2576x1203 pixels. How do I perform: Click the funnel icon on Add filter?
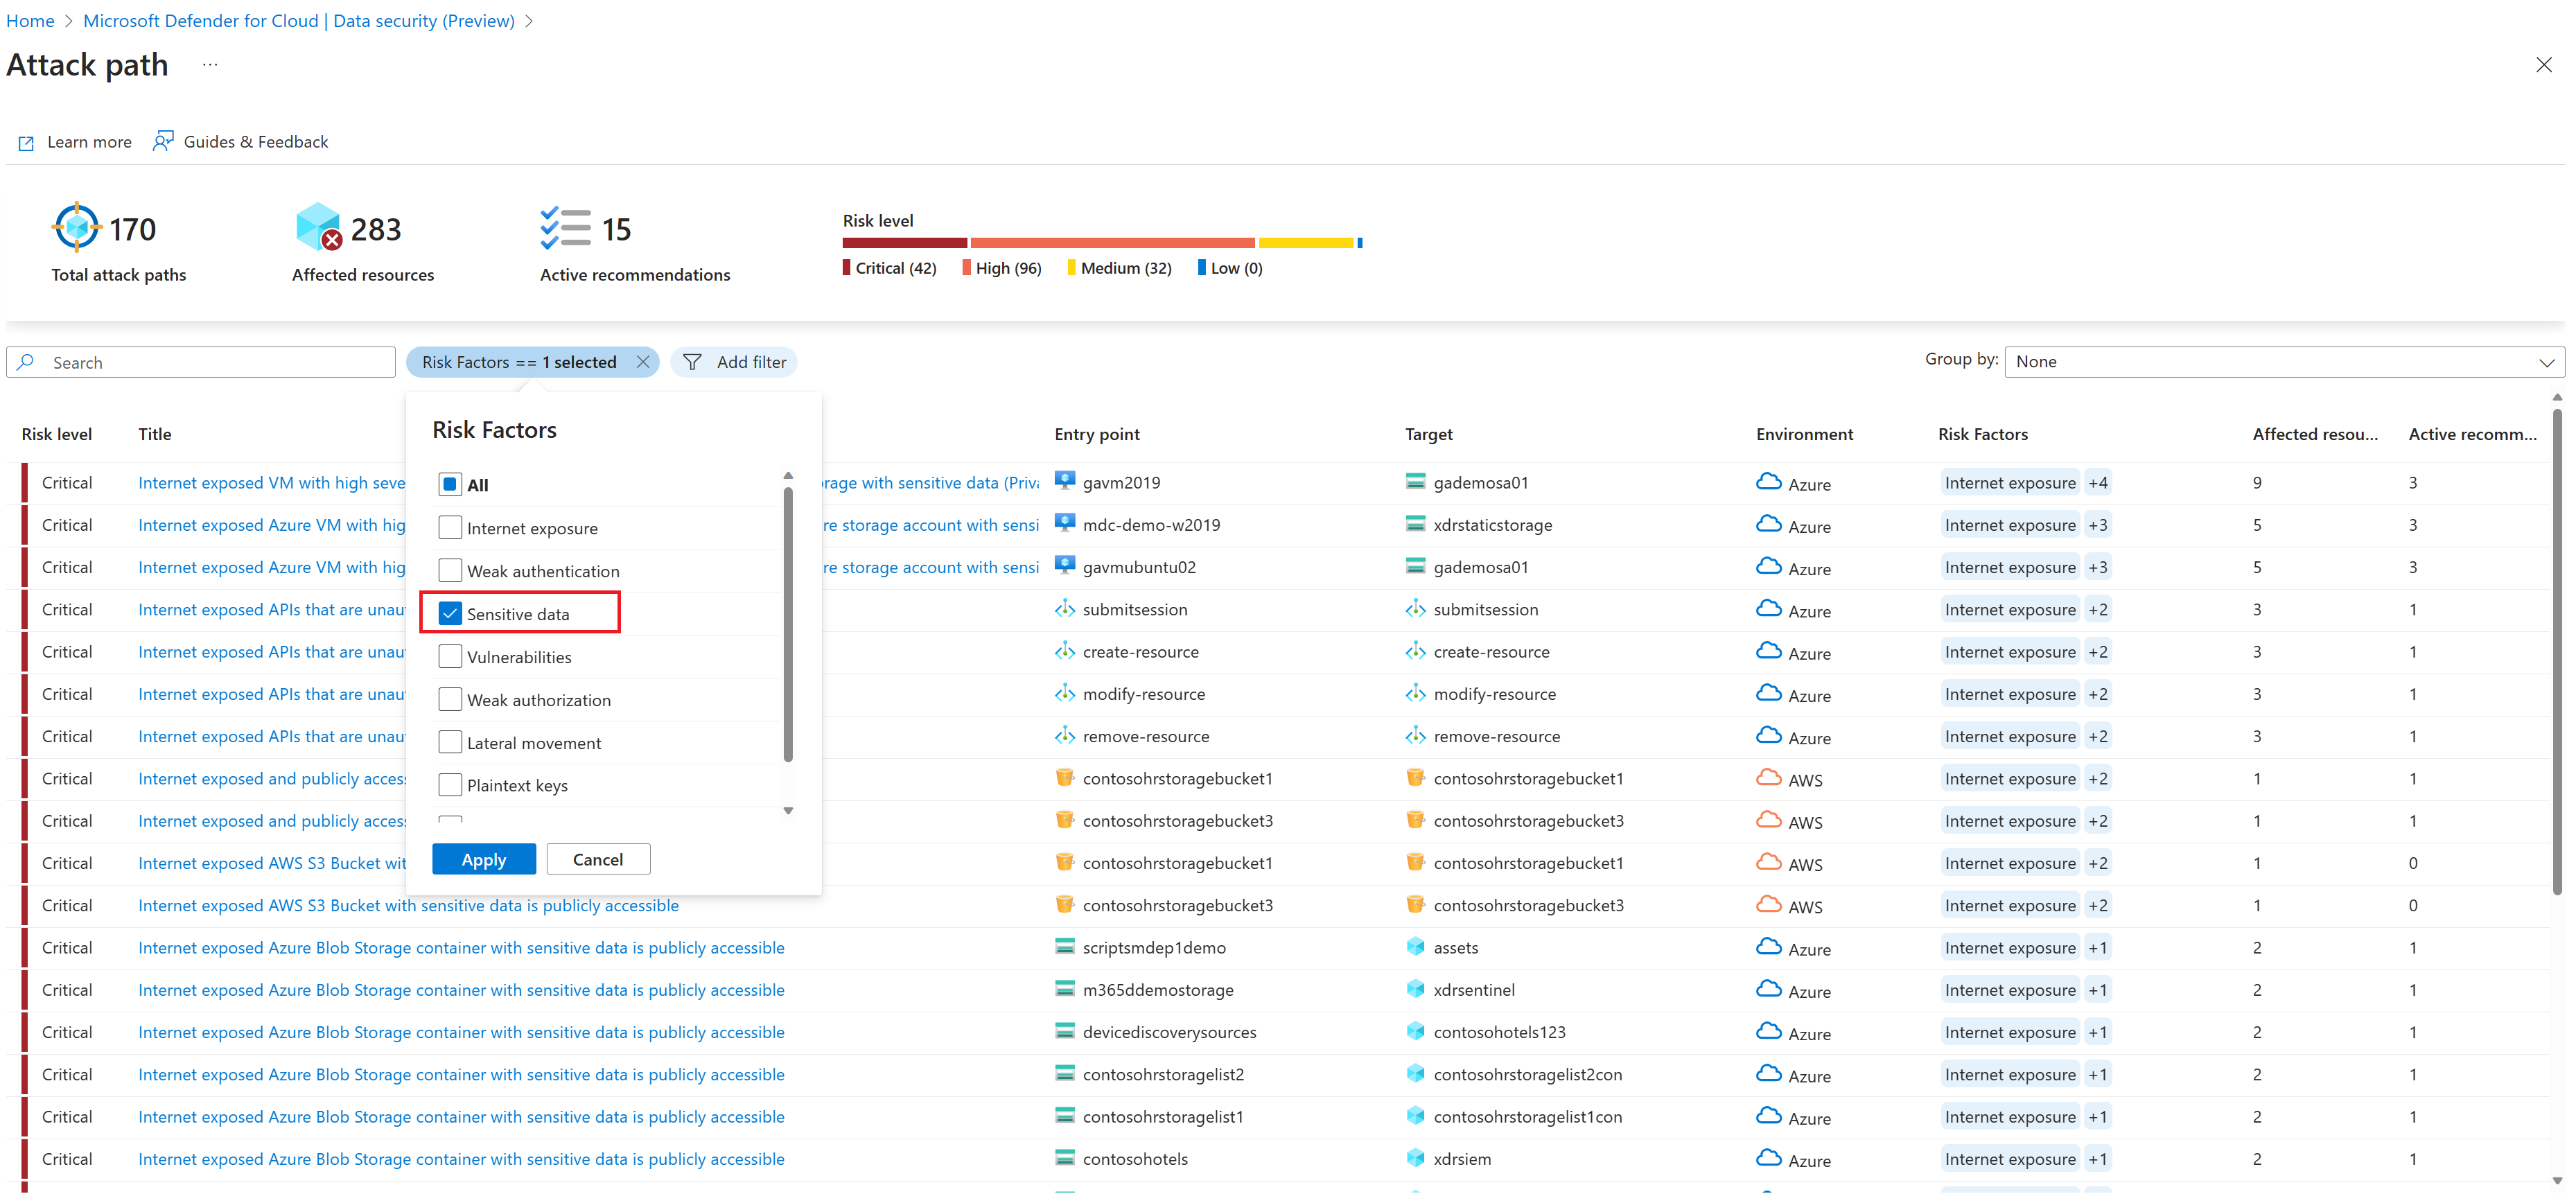pyautogui.click(x=692, y=362)
